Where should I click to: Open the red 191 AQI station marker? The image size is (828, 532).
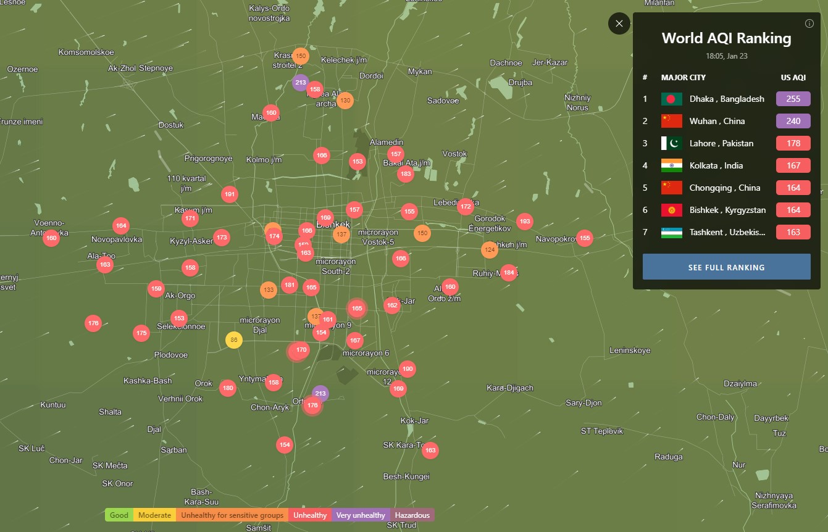coord(230,194)
